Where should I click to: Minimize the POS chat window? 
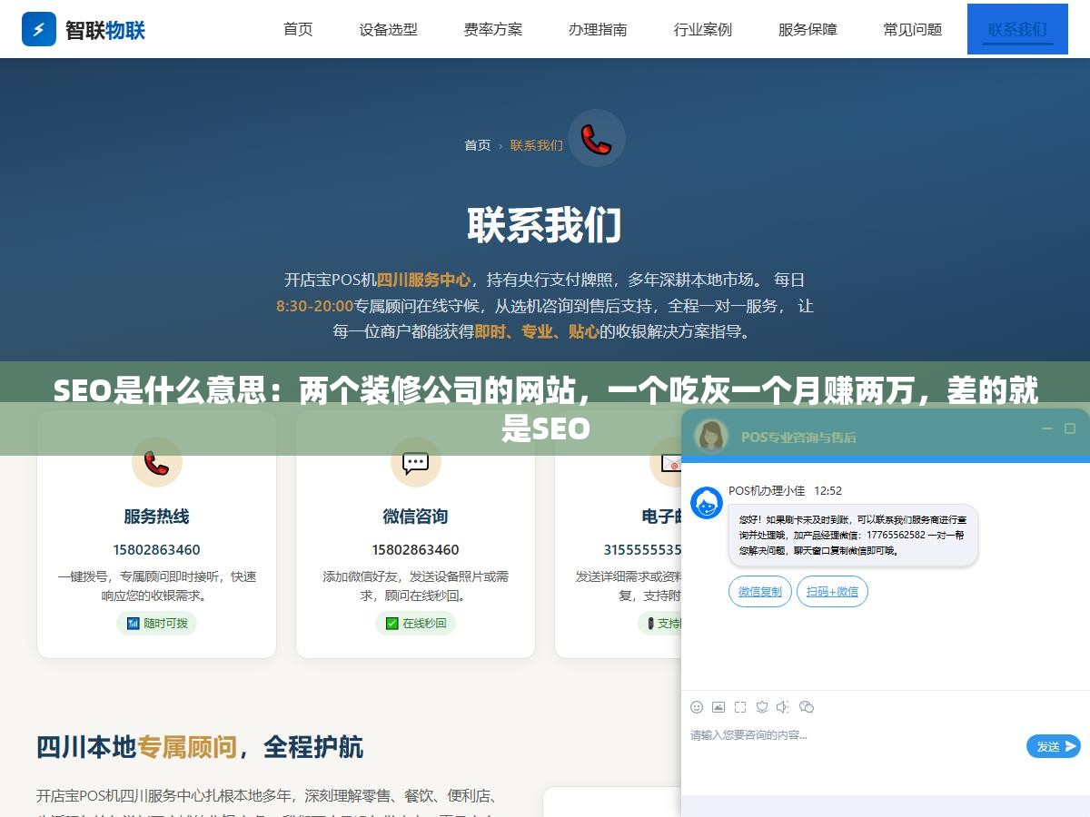(1046, 428)
